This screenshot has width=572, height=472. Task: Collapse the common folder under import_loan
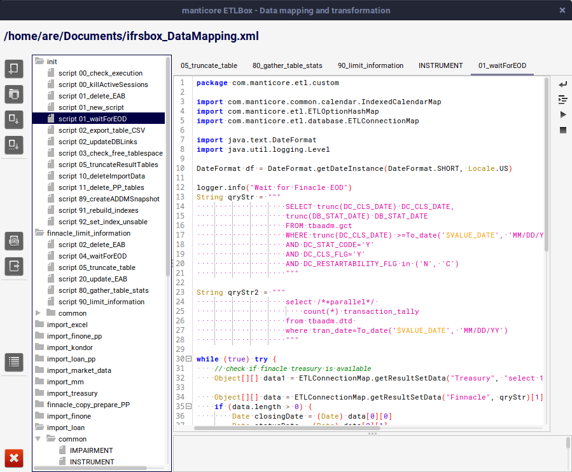pyautogui.click(x=39, y=439)
